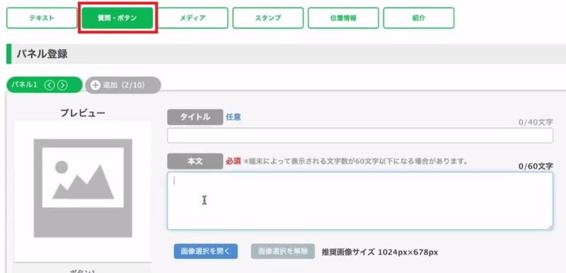The width and height of the screenshot is (566, 273).
Task: Select the パネル1 panel tab
Action: [44, 85]
